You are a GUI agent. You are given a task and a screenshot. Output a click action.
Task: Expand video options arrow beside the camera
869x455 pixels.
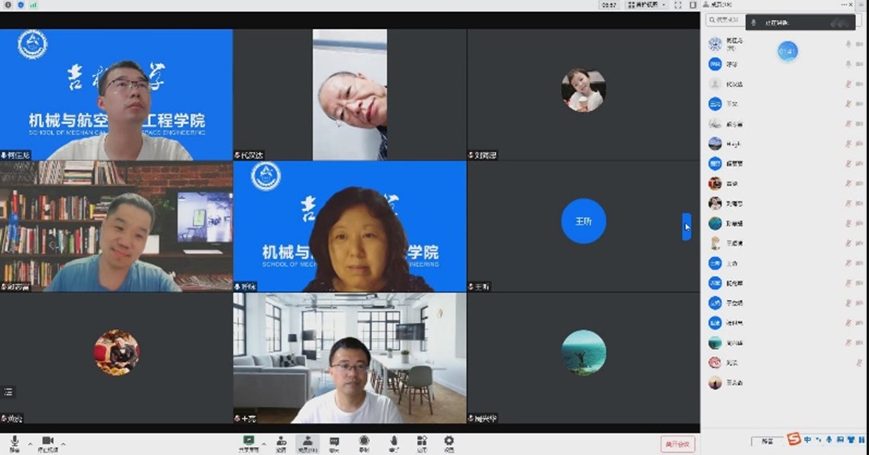(x=63, y=443)
